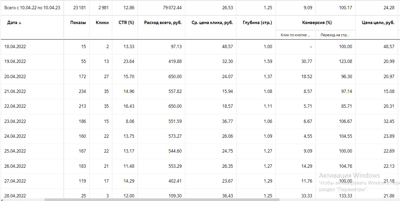Click the left arrow of horizontal scrollbar
This screenshot has width=400, height=201.
point(2,199)
